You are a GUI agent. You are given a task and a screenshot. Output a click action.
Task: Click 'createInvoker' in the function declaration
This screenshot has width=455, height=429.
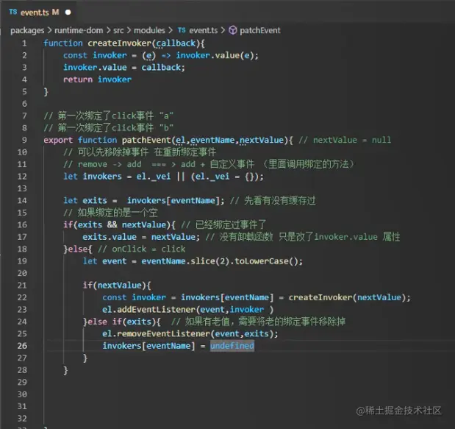click(120, 43)
